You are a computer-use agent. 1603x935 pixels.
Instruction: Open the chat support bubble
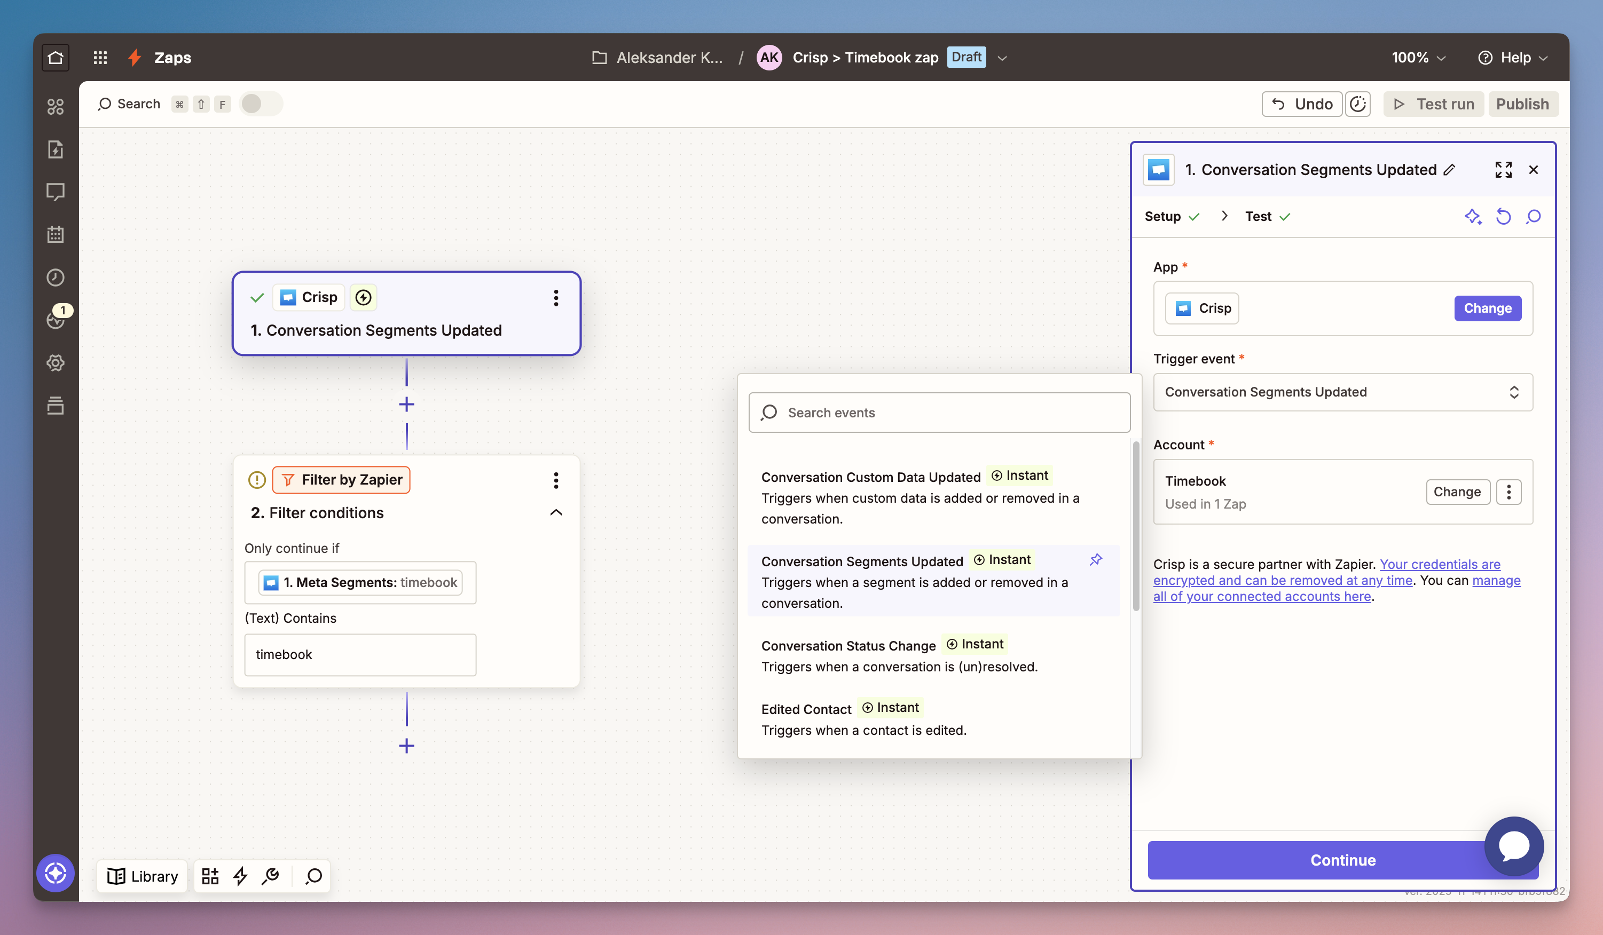click(1513, 846)
